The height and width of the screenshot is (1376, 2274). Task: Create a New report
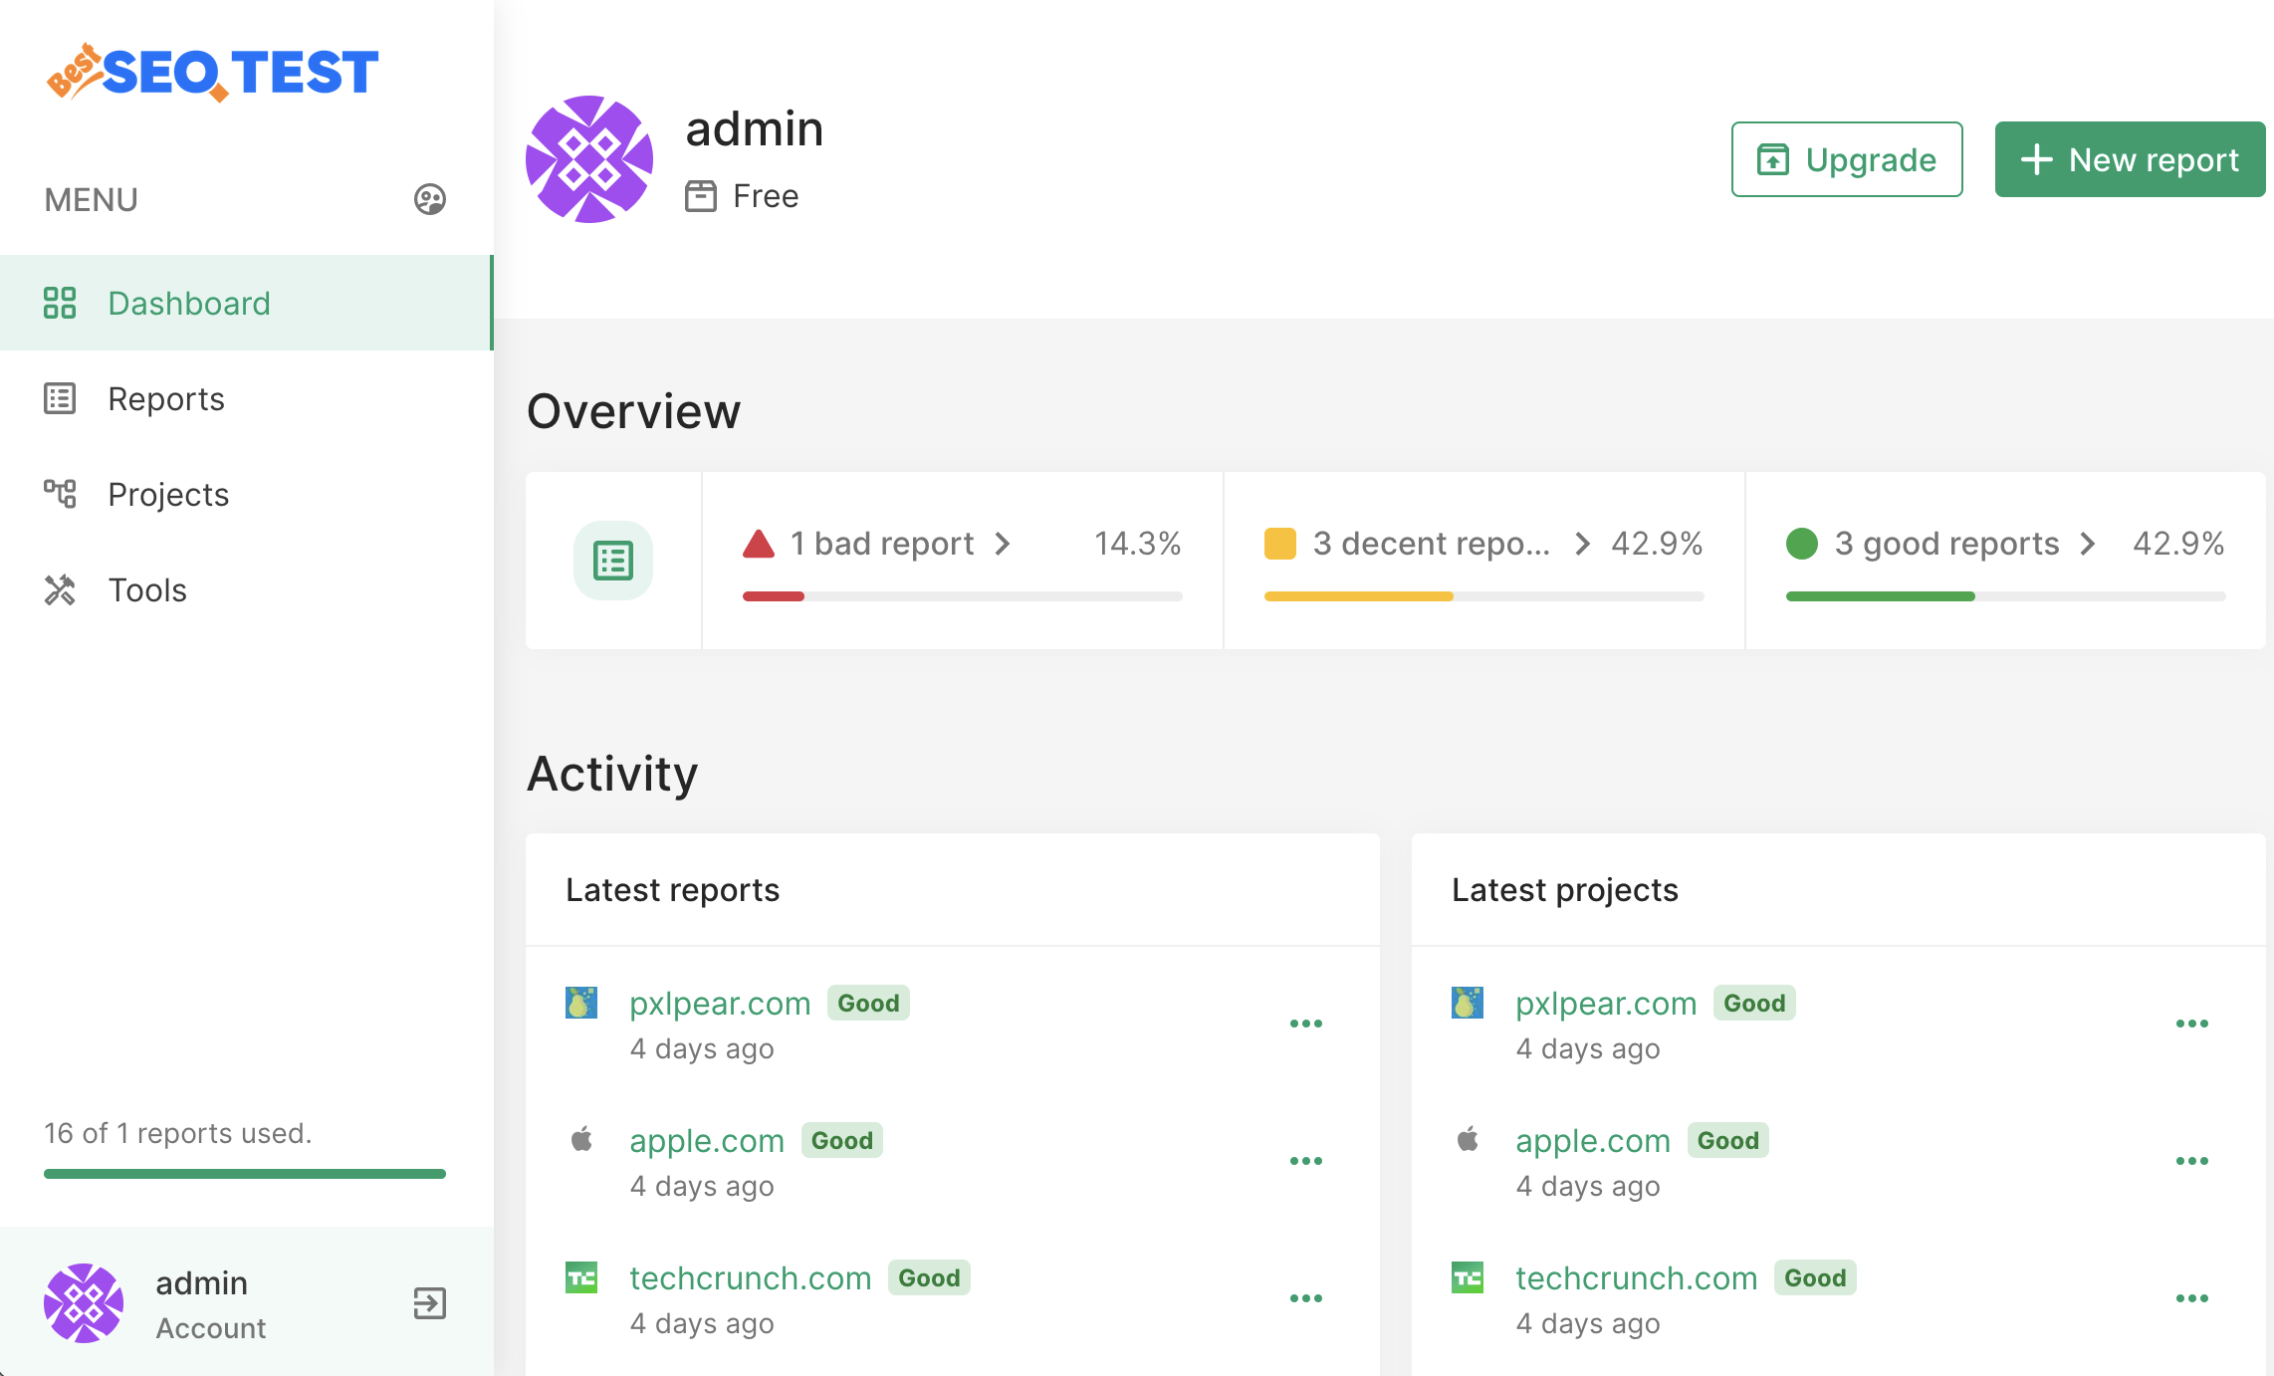(2130, 159)
